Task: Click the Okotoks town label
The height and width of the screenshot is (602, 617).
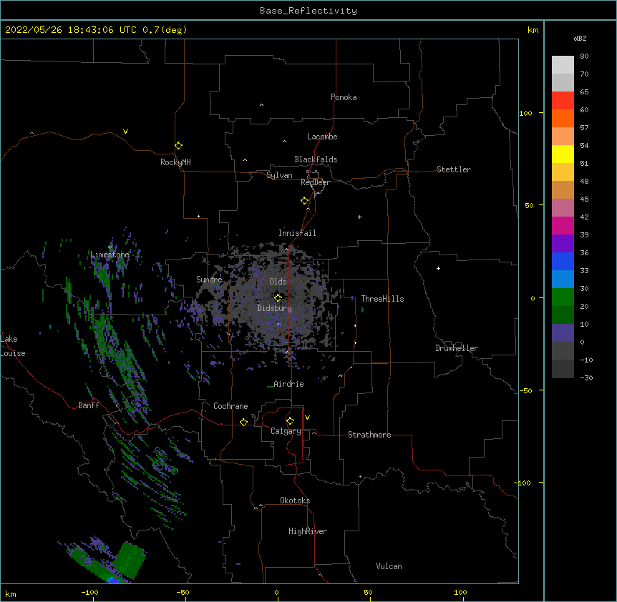Action: (295, 500)
